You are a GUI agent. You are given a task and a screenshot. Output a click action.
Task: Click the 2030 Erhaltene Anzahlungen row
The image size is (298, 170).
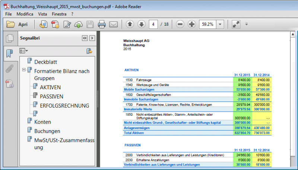[197, 160]
